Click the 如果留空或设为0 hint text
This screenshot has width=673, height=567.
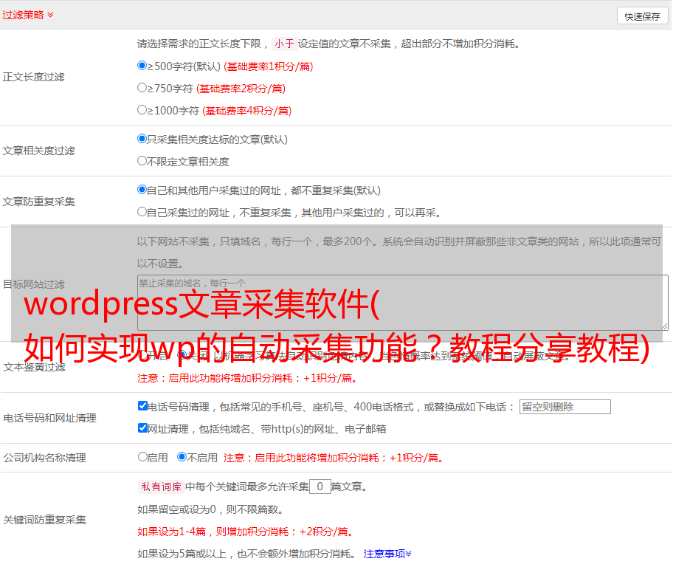coord(211,509)
